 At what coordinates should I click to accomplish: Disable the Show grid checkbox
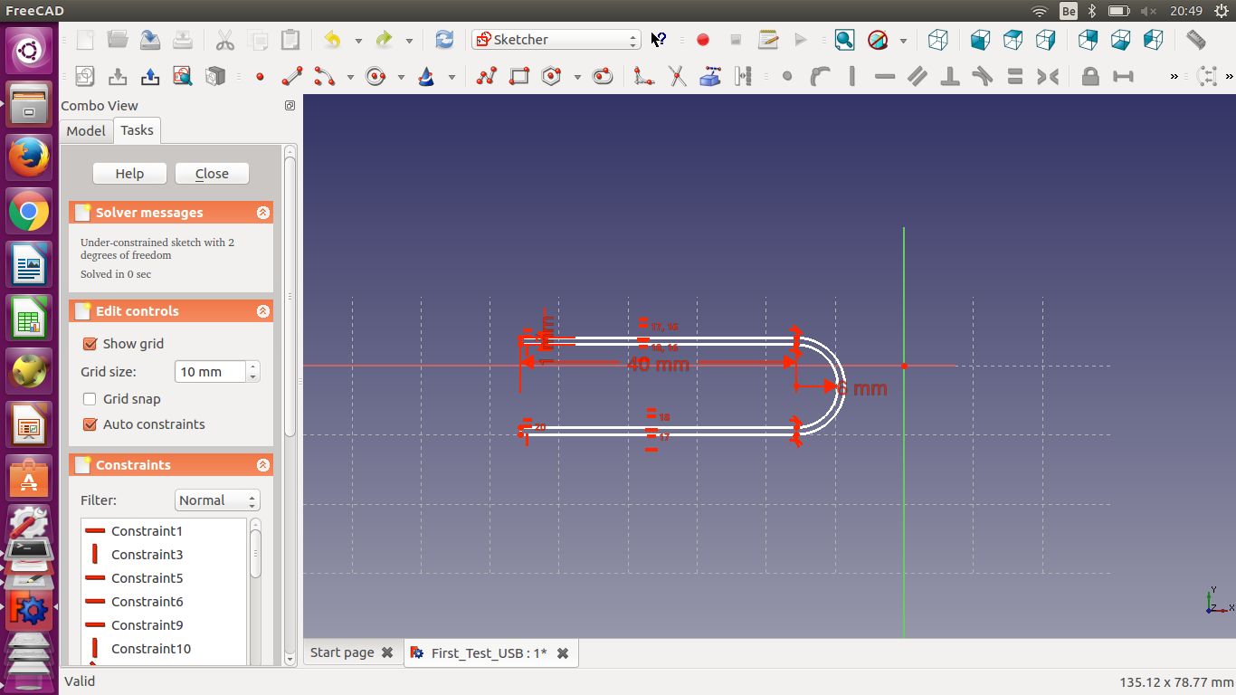coord(90,344)
